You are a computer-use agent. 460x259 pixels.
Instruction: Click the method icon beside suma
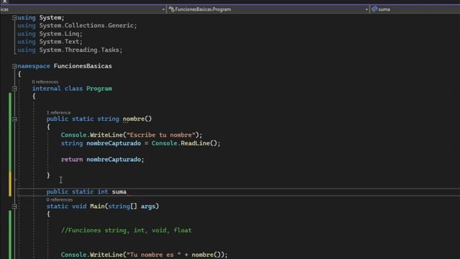pyautogui.click(x=374, y=9)
